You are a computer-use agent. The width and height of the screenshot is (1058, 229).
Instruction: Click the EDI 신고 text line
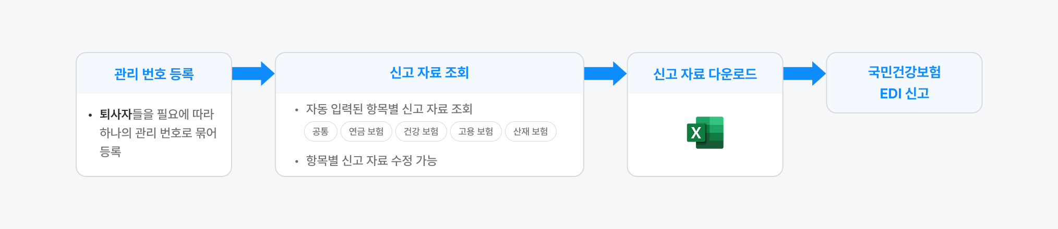[x=904, y=94]
